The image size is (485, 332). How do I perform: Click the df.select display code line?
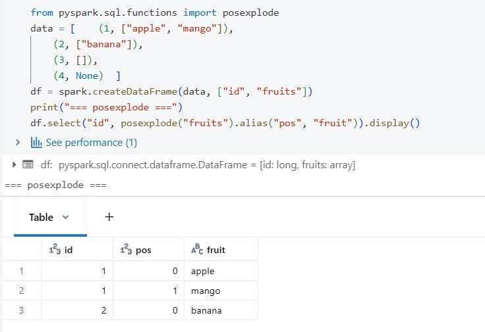225,123
